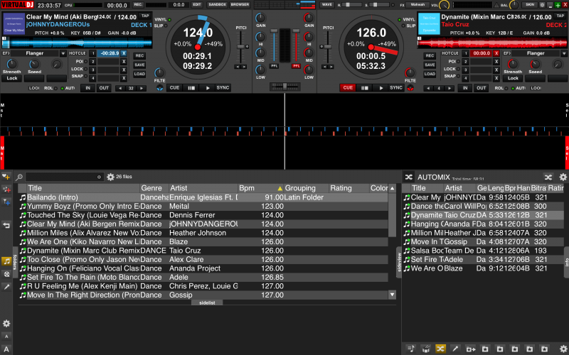Open the gear settings in AUTOMIX header
Screen dimensions: 569x355
pos(563,177)
